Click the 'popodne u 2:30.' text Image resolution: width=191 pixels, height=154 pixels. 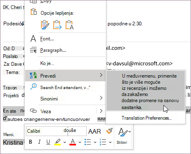[125, 24]
